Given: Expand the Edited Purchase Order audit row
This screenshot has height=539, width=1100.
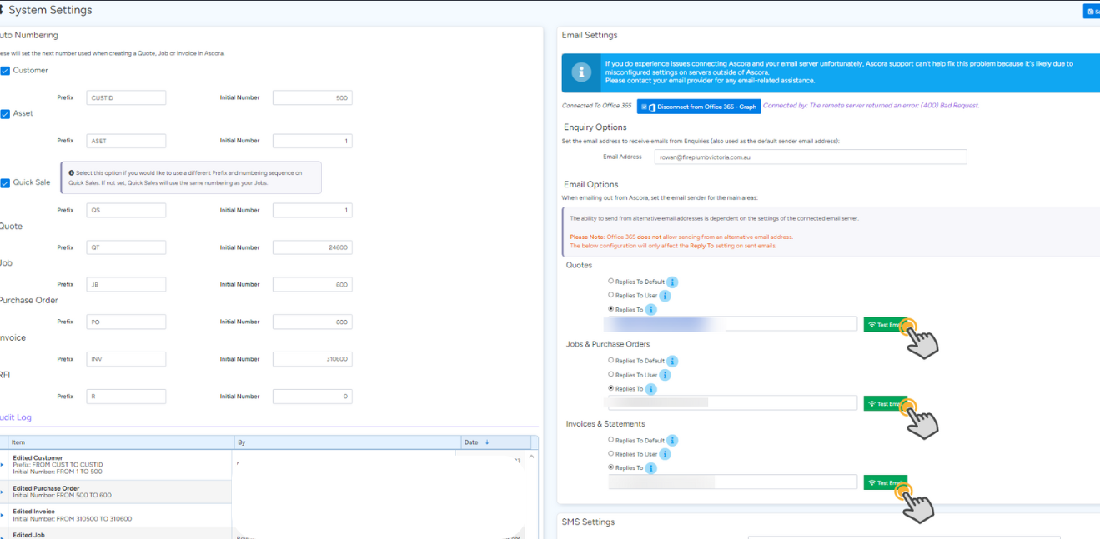Looking at the screenshot, I should [x=3, y=492].
